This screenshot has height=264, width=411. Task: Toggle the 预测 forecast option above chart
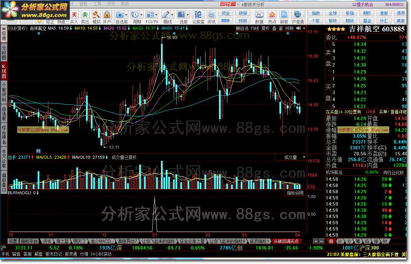(289, 28)
